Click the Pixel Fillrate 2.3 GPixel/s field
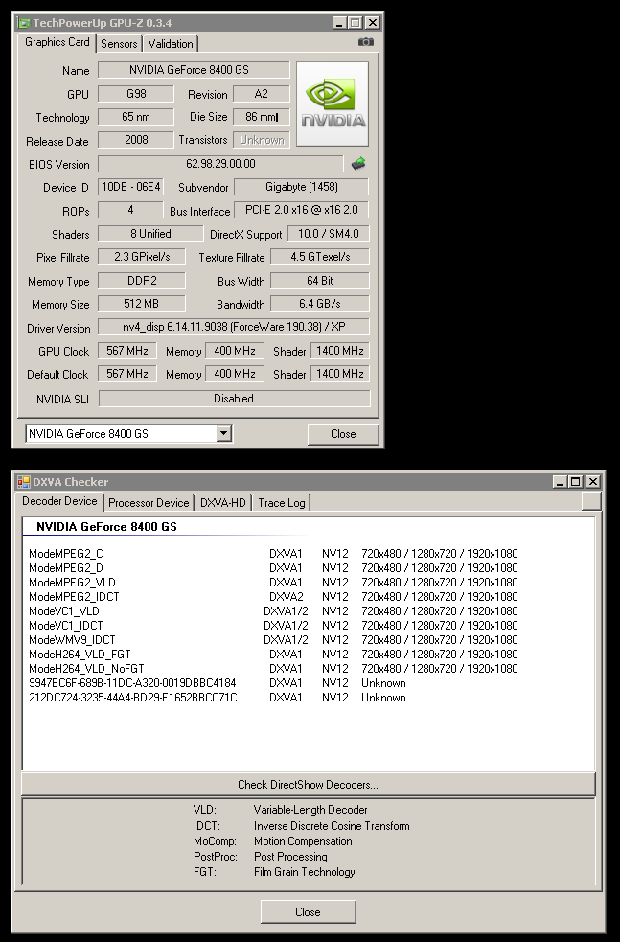Screen dimensions: 620x942 tap(141, 257)
